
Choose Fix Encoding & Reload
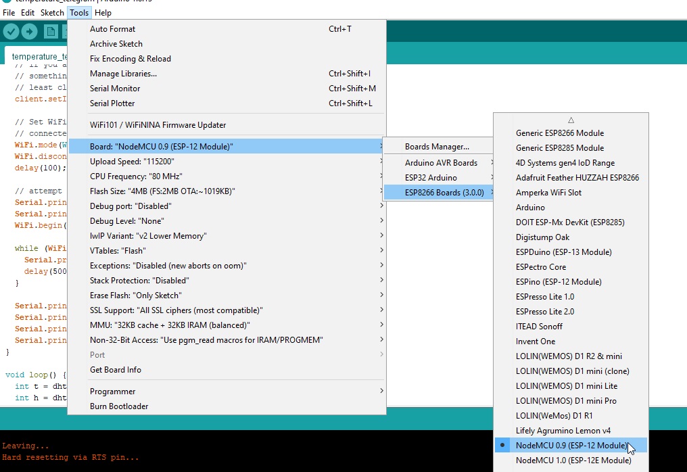pos(227,59)
